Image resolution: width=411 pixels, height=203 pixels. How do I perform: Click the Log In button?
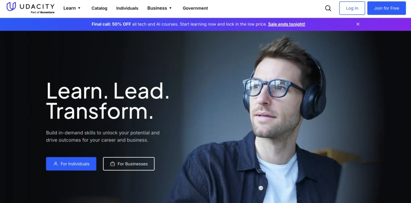[x=352, y=8]
